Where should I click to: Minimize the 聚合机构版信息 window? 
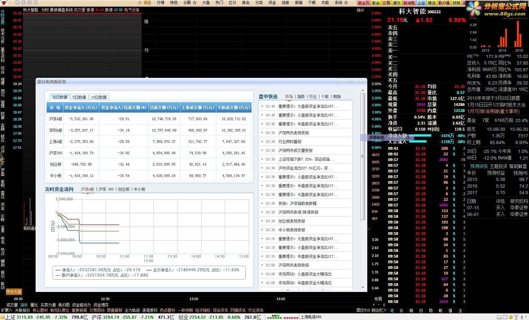(341, 81)
